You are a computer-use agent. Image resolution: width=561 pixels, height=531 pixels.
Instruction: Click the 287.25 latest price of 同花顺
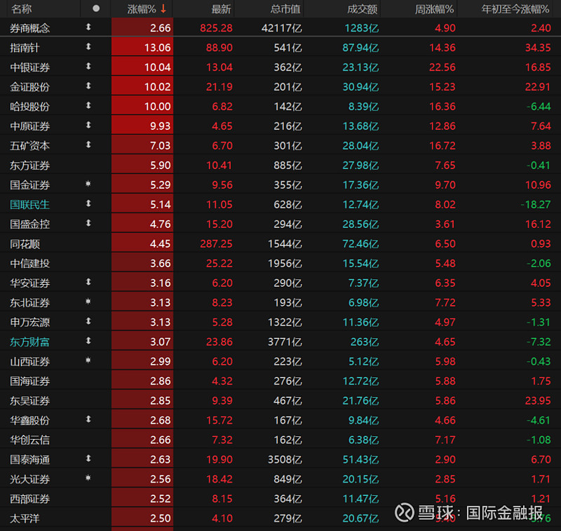pos(216,243)
